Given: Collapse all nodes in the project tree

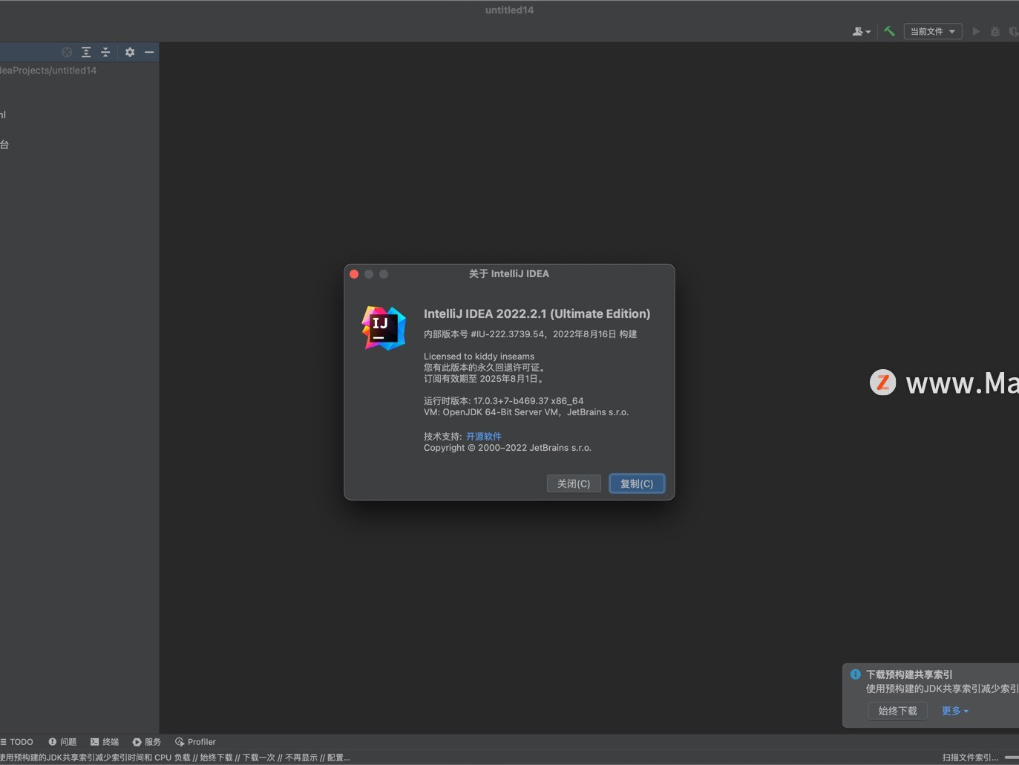Looking at the screenshot, I should (x=105, y=52).
